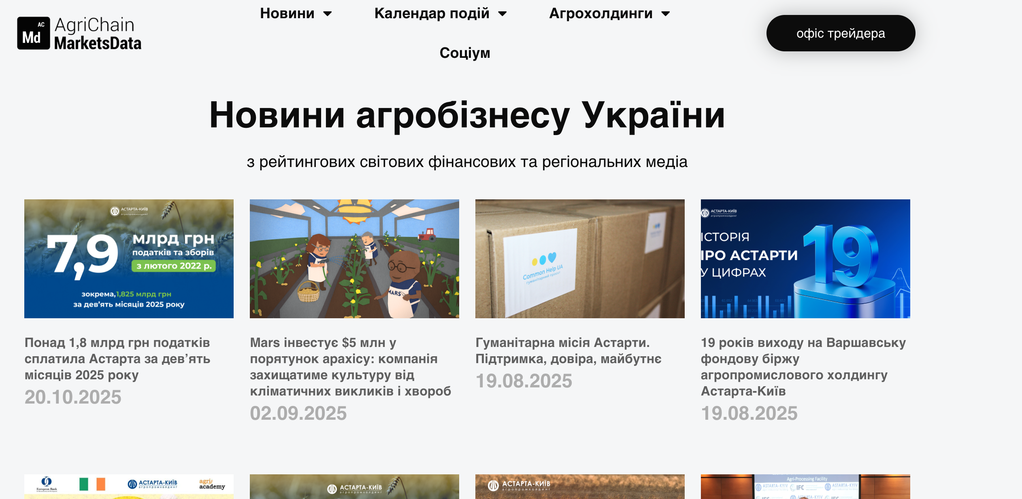Open the Новини menu
The image size is (1022, 499).
pyautogui.click(x=287, y=13)
